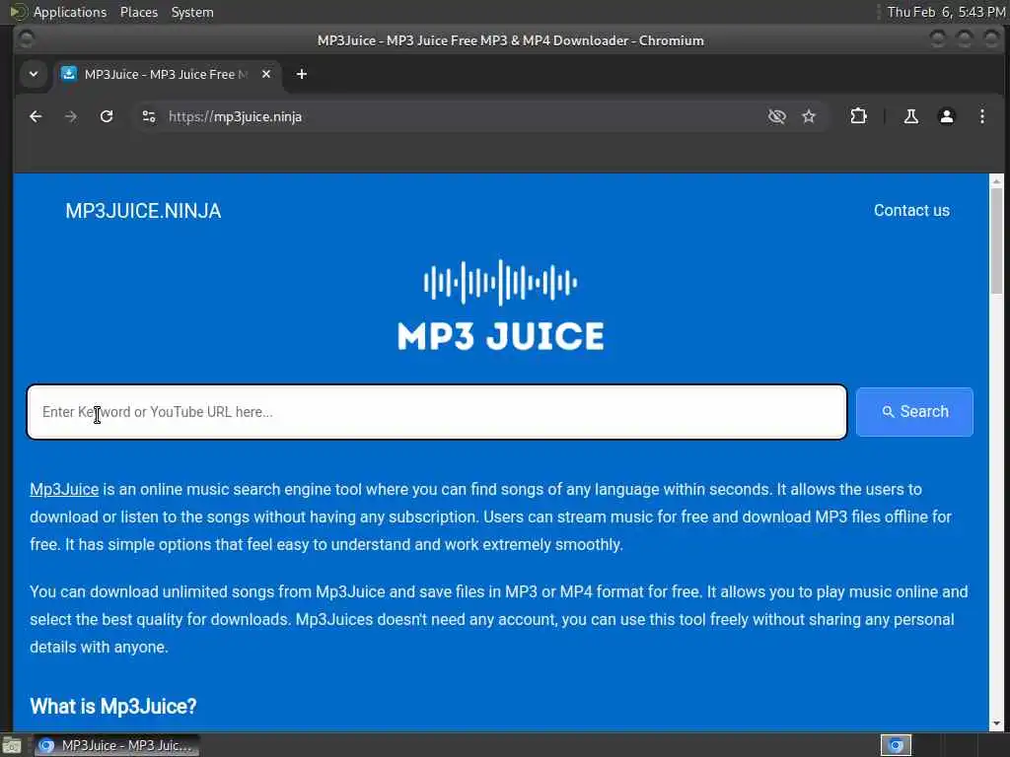Open the profile avatar menu
This screenshot has height=757, width=1010.
tap(946, 116)
